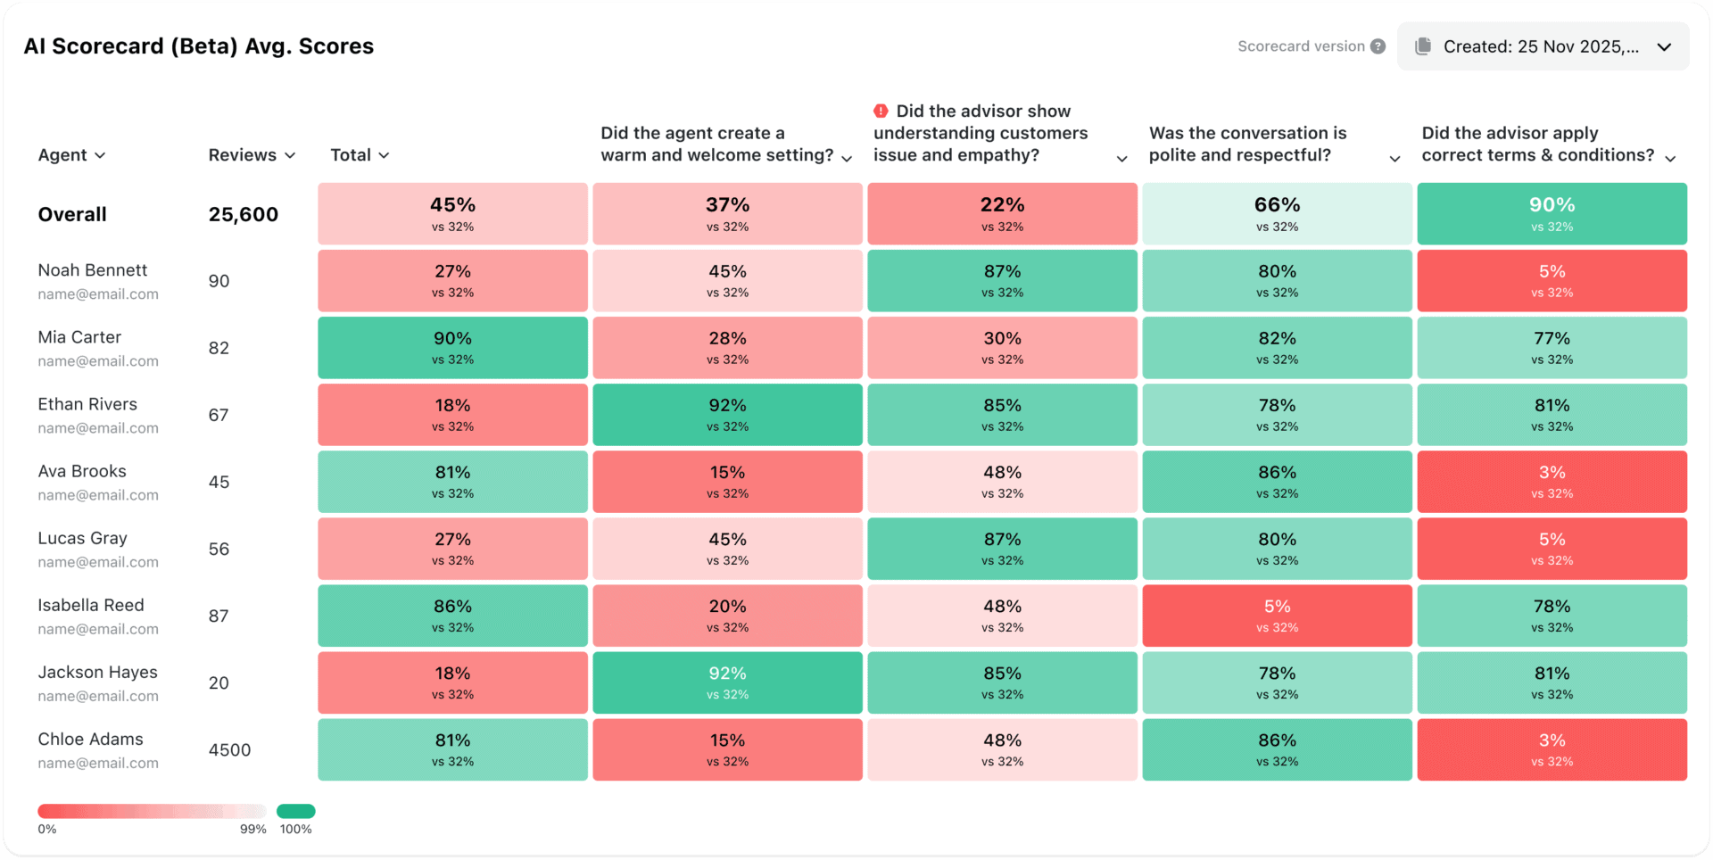Screen dimensions: 1713x860
Task: Click the copy icon beside Created date
Action: point(1423,46)
